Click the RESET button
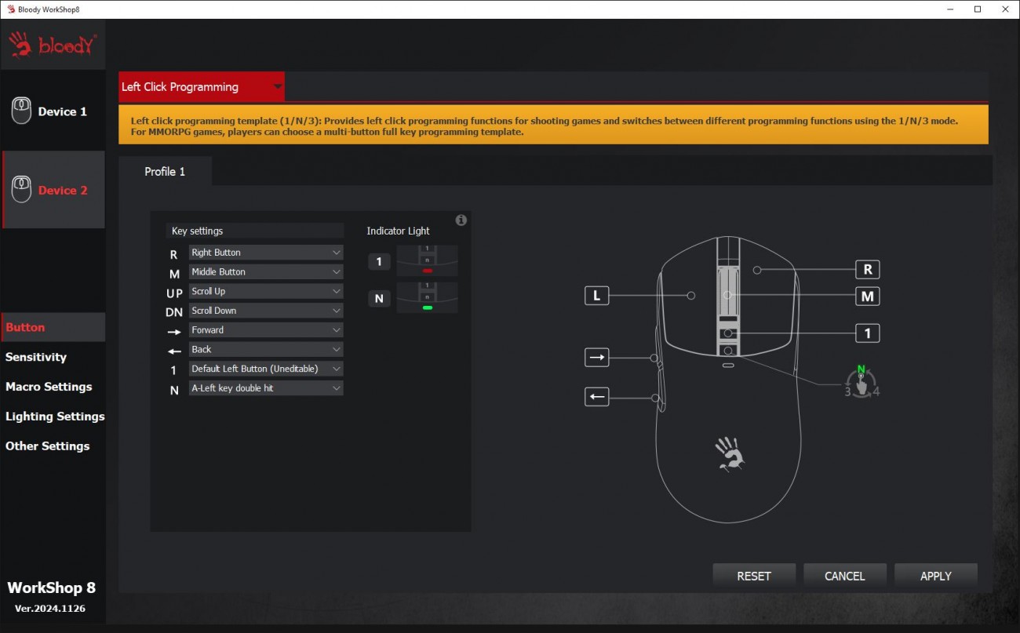Screen dimensions: 1020x633 coord(753,576)
